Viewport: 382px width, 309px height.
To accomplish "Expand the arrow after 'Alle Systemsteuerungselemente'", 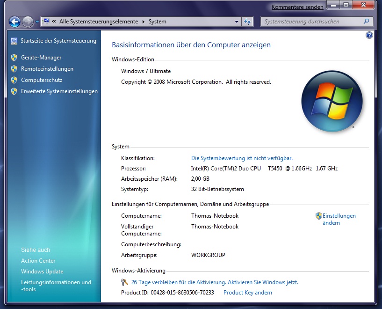I will [x=143, y=22].
